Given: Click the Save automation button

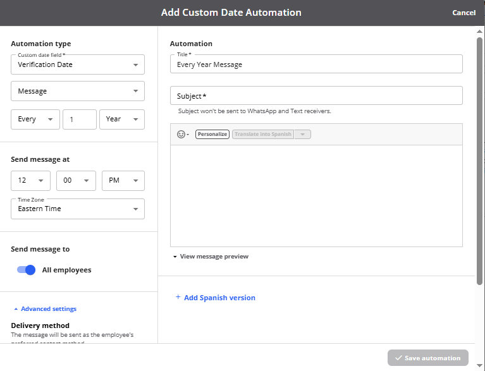Looking at the screenshot, I should coord(428,358).
